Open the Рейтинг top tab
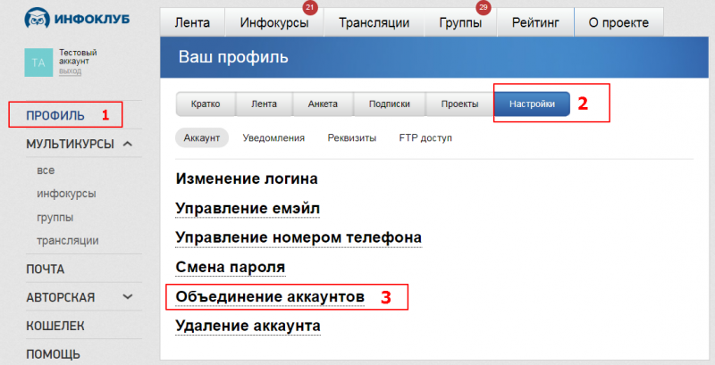The height and width of the screenshot is (365, 715). click(535, 22)
